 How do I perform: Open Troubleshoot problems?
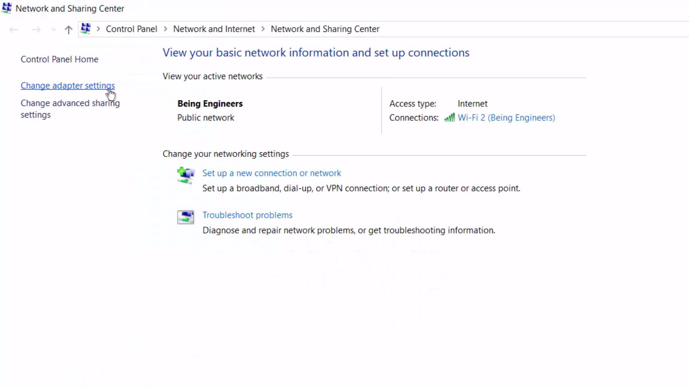point(247,215)
